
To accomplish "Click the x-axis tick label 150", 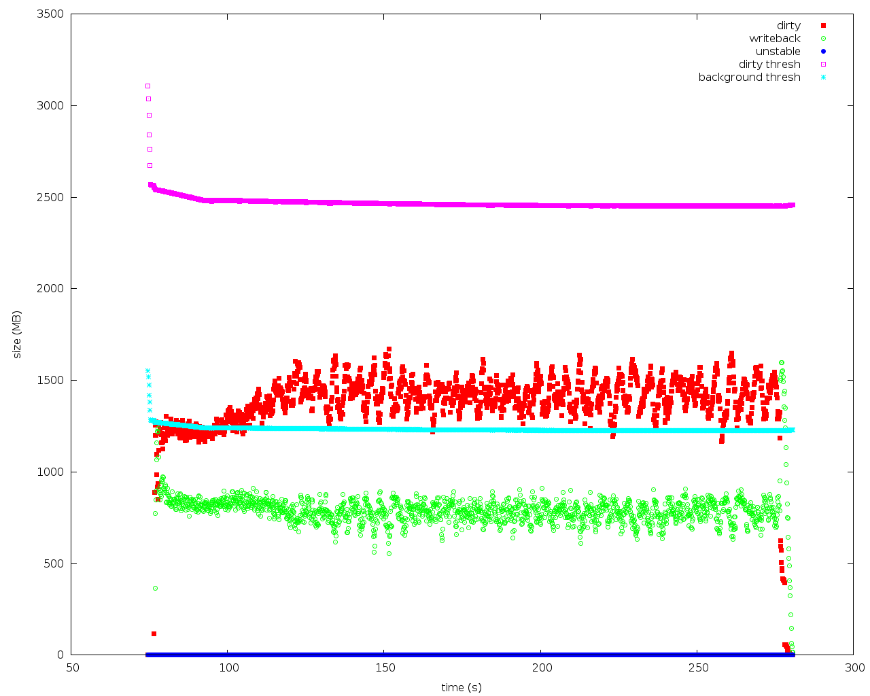I will [385, 668].
